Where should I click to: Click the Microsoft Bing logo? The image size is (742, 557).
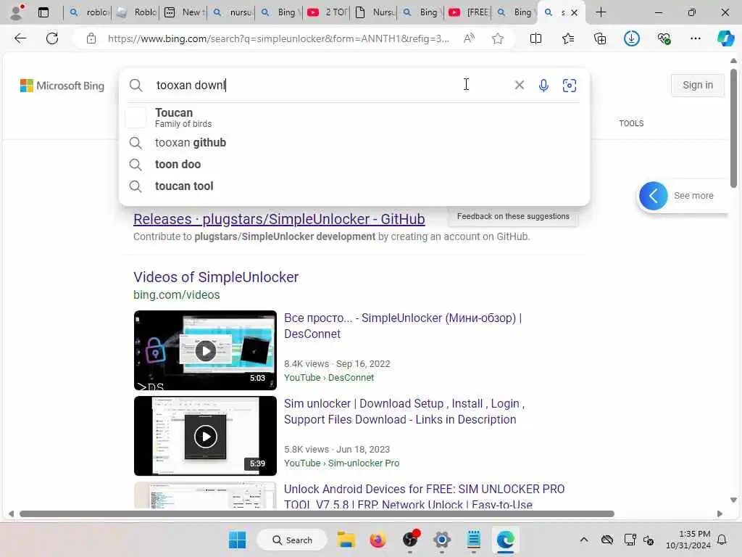(62, 86)
